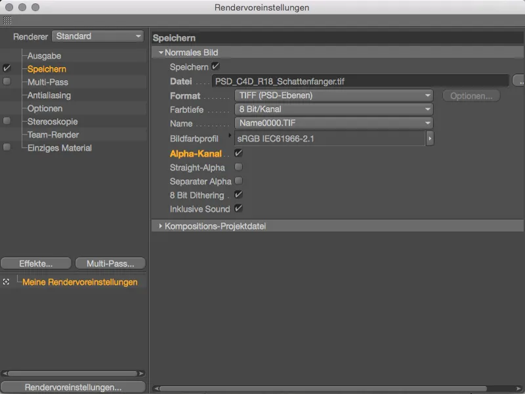This screenshot has height=394, width=525.
Task: Click the Rendervoreinstellungen... button
Action: (73, 387)
